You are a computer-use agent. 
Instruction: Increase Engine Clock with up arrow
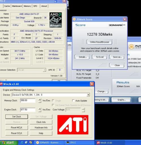coord(40,109)
